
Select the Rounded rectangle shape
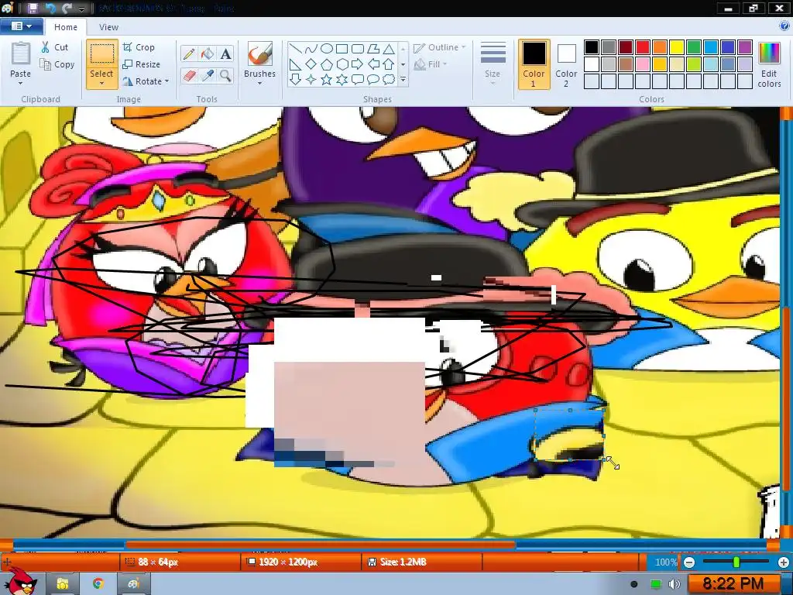coord(358,49)
